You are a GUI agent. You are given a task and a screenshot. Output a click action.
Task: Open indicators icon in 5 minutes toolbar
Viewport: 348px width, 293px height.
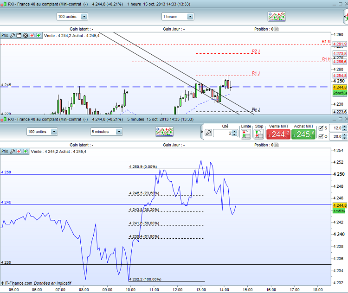164,132
